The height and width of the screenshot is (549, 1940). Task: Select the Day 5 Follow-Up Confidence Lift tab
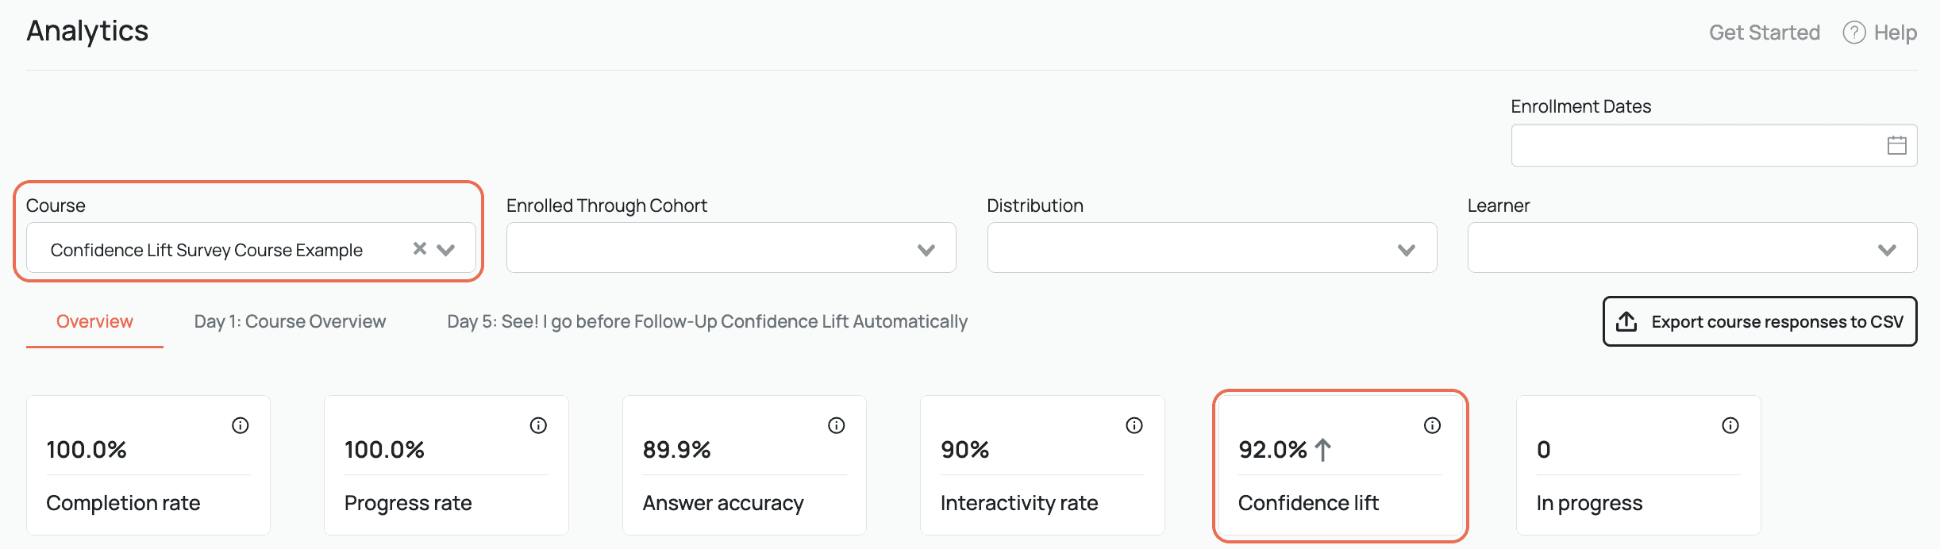(x=706, y=321)
